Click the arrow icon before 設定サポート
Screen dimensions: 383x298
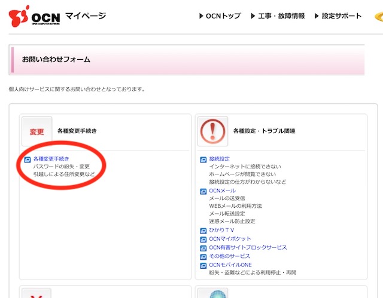(x=317, y=16)
